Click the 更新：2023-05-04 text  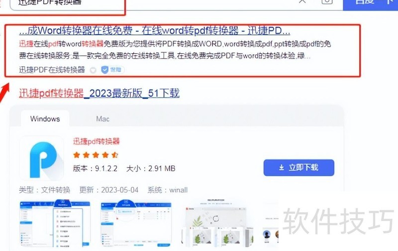click(x=109, y=190)
